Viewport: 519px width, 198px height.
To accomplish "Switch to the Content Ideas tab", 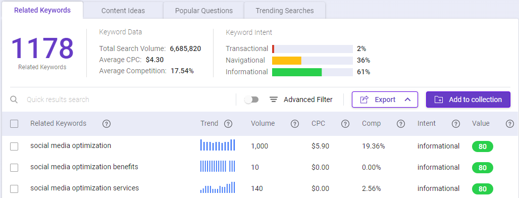I will pos(123,11).
